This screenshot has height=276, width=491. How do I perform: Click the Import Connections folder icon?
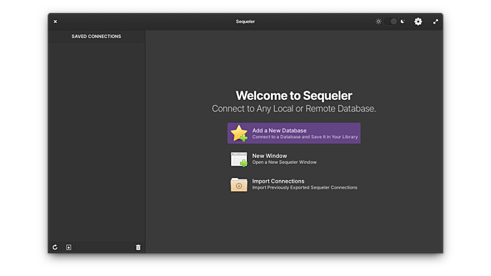pos(239,185)
